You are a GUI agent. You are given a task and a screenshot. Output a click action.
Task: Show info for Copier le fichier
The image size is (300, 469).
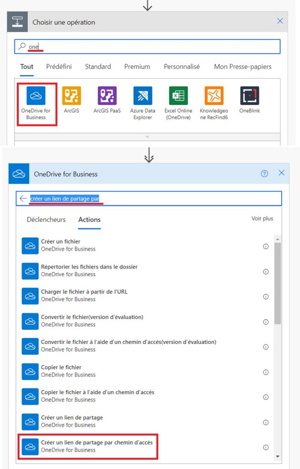[266, 372]
